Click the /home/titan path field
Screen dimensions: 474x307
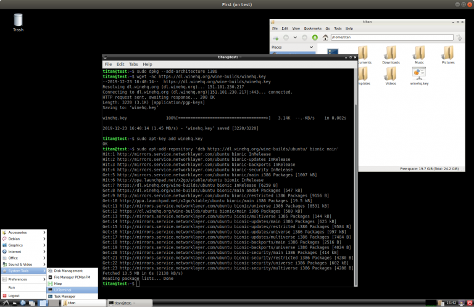click(391, 37)
